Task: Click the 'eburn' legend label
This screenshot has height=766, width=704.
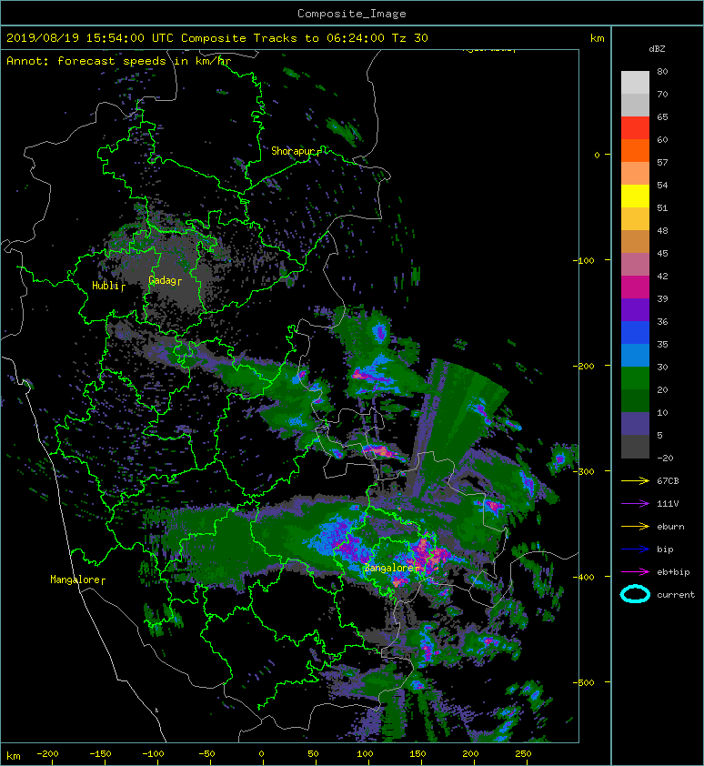Action: click(x=670, y=527)
